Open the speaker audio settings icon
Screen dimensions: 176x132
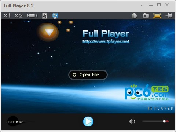coord(45,16)
